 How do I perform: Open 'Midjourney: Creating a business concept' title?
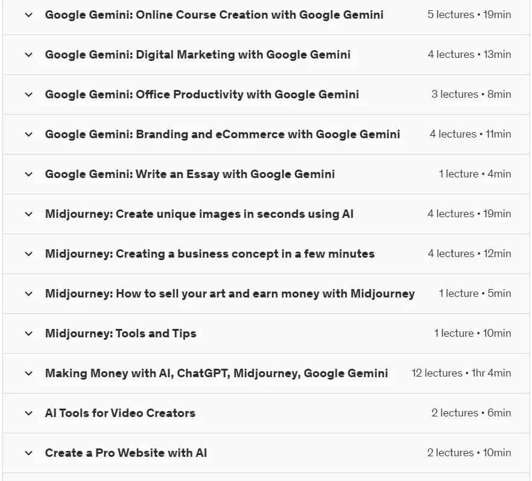(x=210, y=254)
